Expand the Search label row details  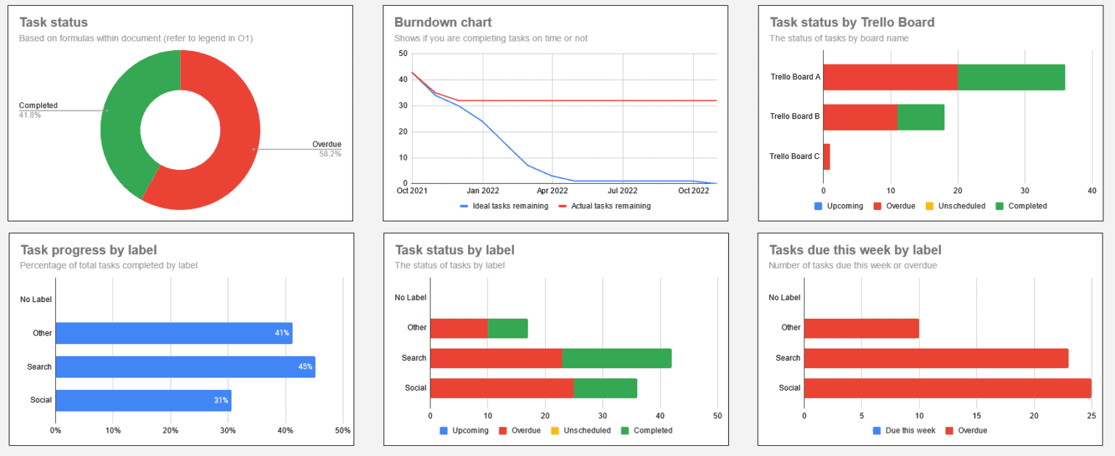click(x=414, y=358)
